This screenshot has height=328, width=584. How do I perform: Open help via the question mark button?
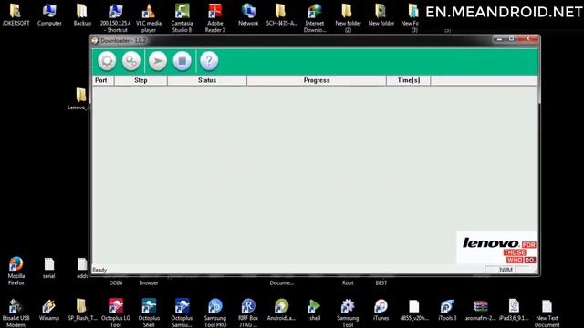tap(209, 61)
